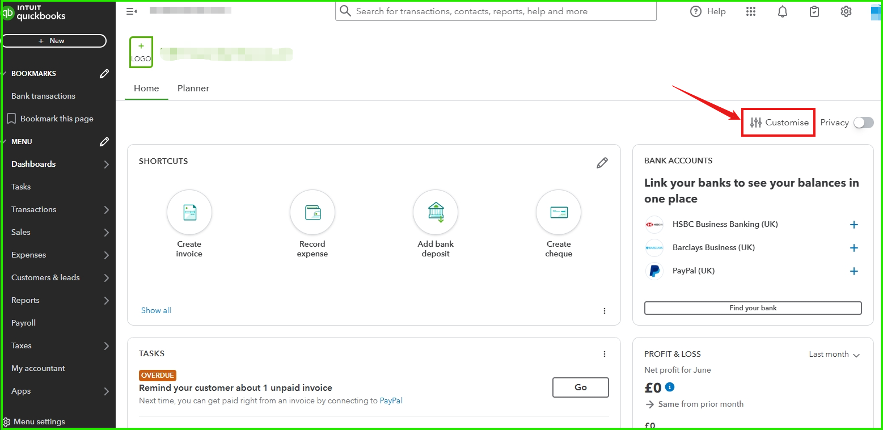Click the Go button for overdue task
This screenshot has width=883, height=430.
pyautogui.click(x=581, y=387)
